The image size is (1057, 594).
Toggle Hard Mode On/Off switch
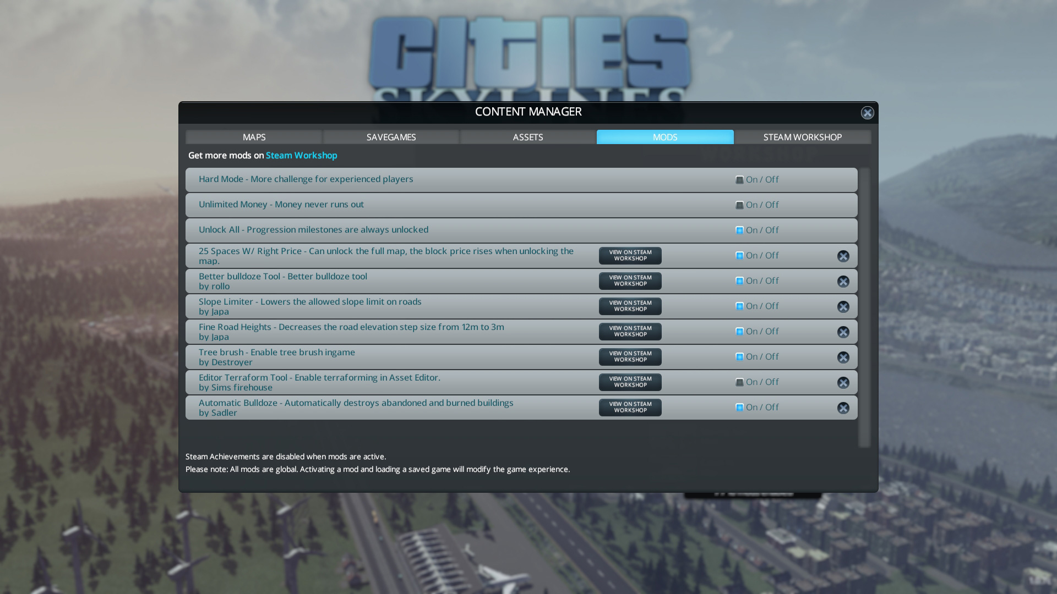(739, 179)
